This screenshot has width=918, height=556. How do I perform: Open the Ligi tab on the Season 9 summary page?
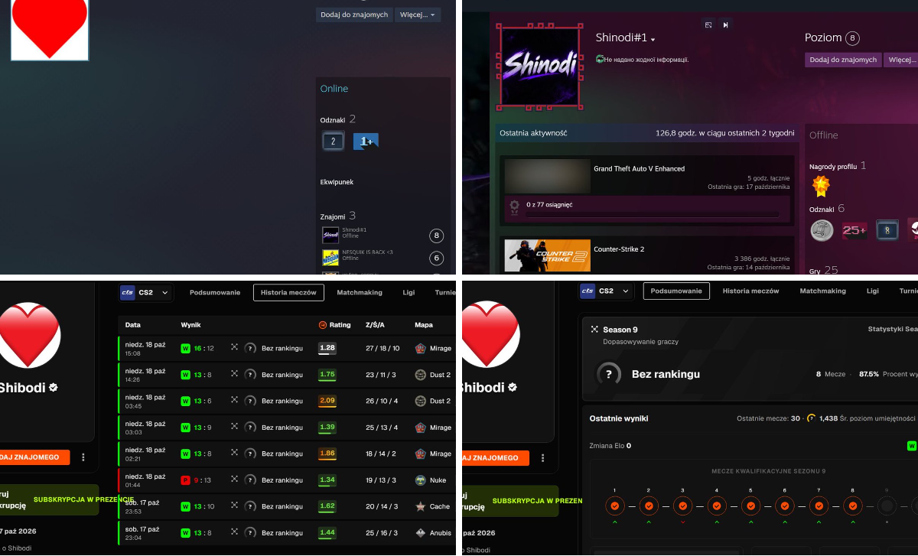click(x=873, y=291)
